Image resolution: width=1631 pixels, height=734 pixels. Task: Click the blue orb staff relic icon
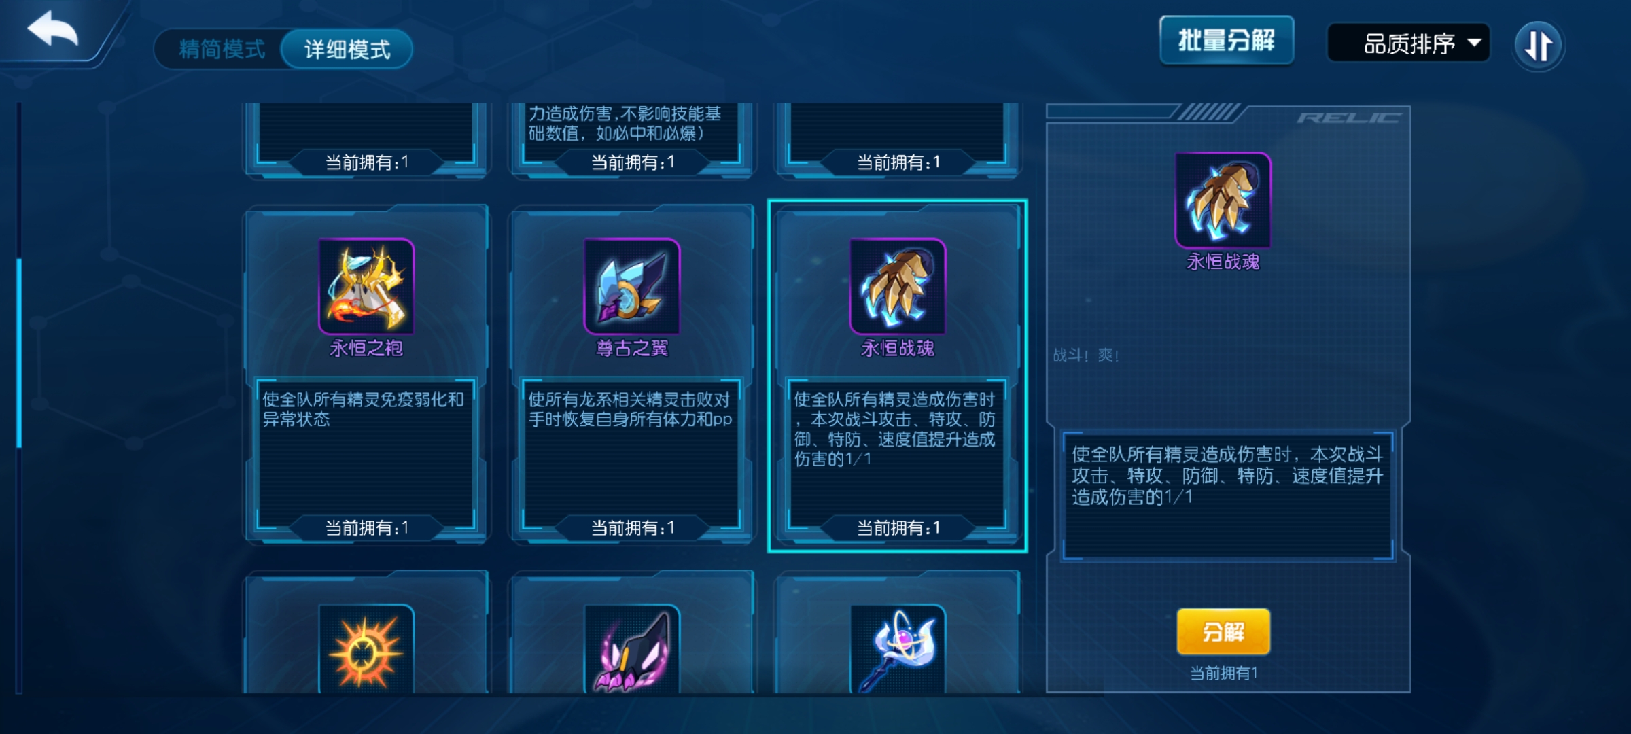point(898,649)
